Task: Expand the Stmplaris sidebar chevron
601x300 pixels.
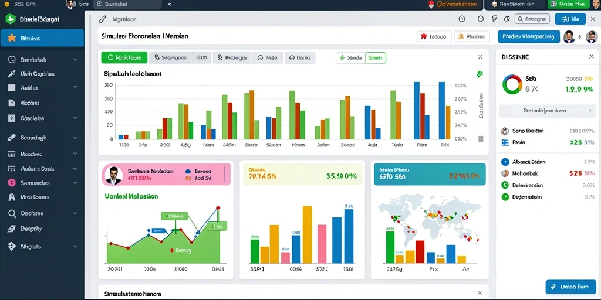Action: click(x=75, y=247)
